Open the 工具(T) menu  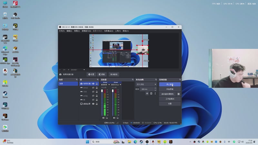pyautogui.click(x=118, y=31)
